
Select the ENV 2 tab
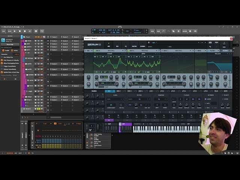[118, 91]
